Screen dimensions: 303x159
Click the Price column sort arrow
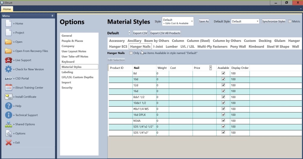210,68
